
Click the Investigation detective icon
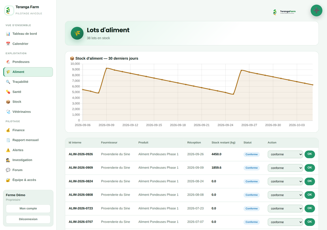[x=8, y=160]
